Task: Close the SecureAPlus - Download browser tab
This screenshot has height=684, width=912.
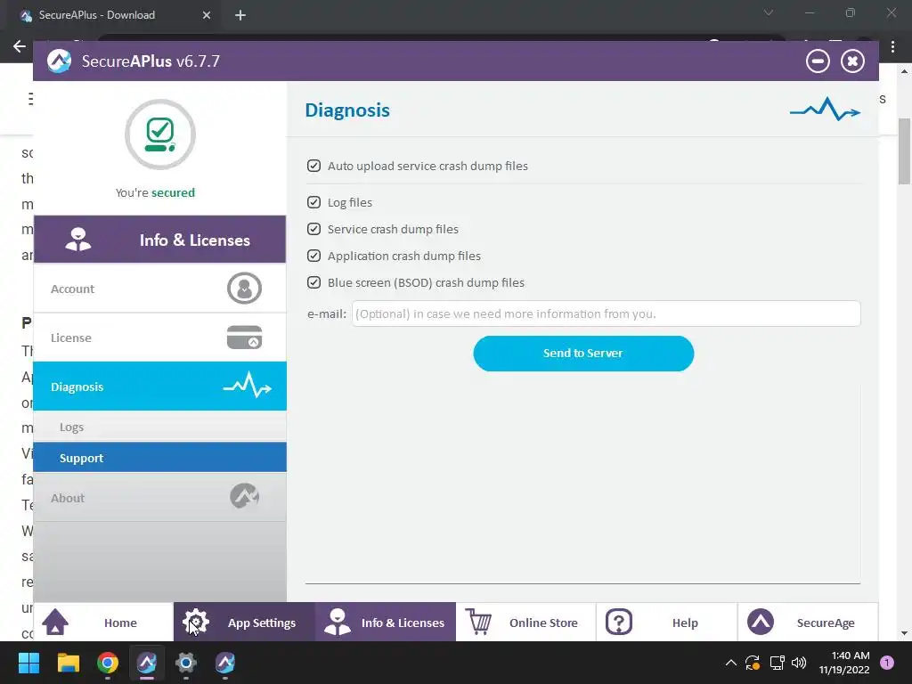Action: coord(206,15)
